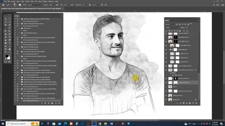The height and width of the screenshot is (126, 225).
Task: Open the layer filter Kind dropdown
Action: click(170, 24)
